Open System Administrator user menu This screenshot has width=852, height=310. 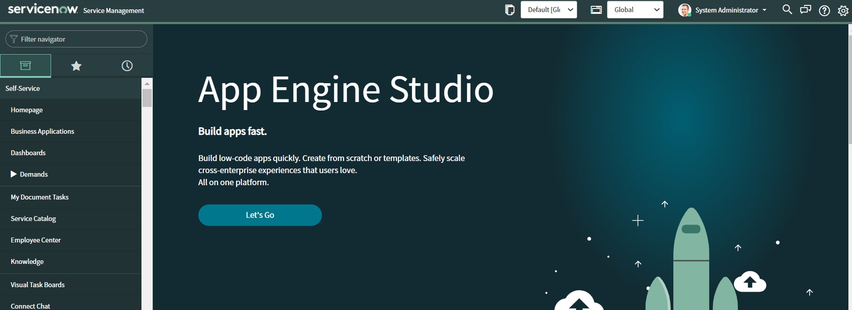click(x=731, y=10)
